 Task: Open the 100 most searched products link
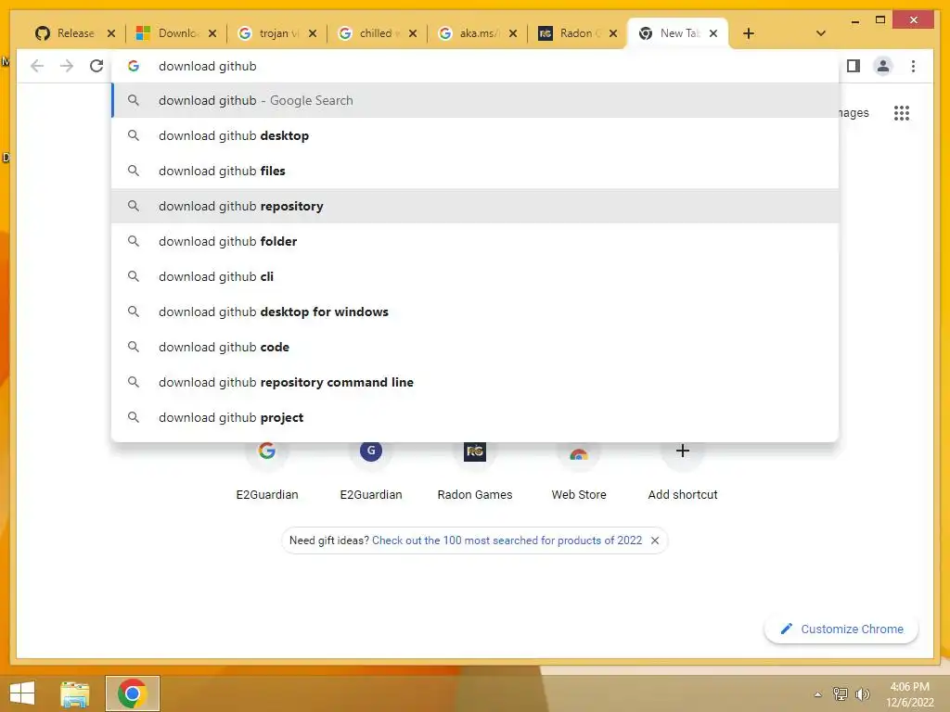(507, 540)
